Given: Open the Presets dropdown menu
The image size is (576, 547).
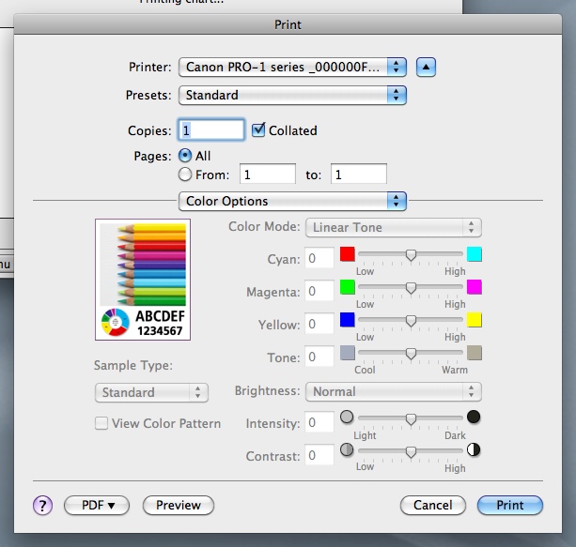Looking at the screenshot, I should pyautogui.click(x=292, y=95).
